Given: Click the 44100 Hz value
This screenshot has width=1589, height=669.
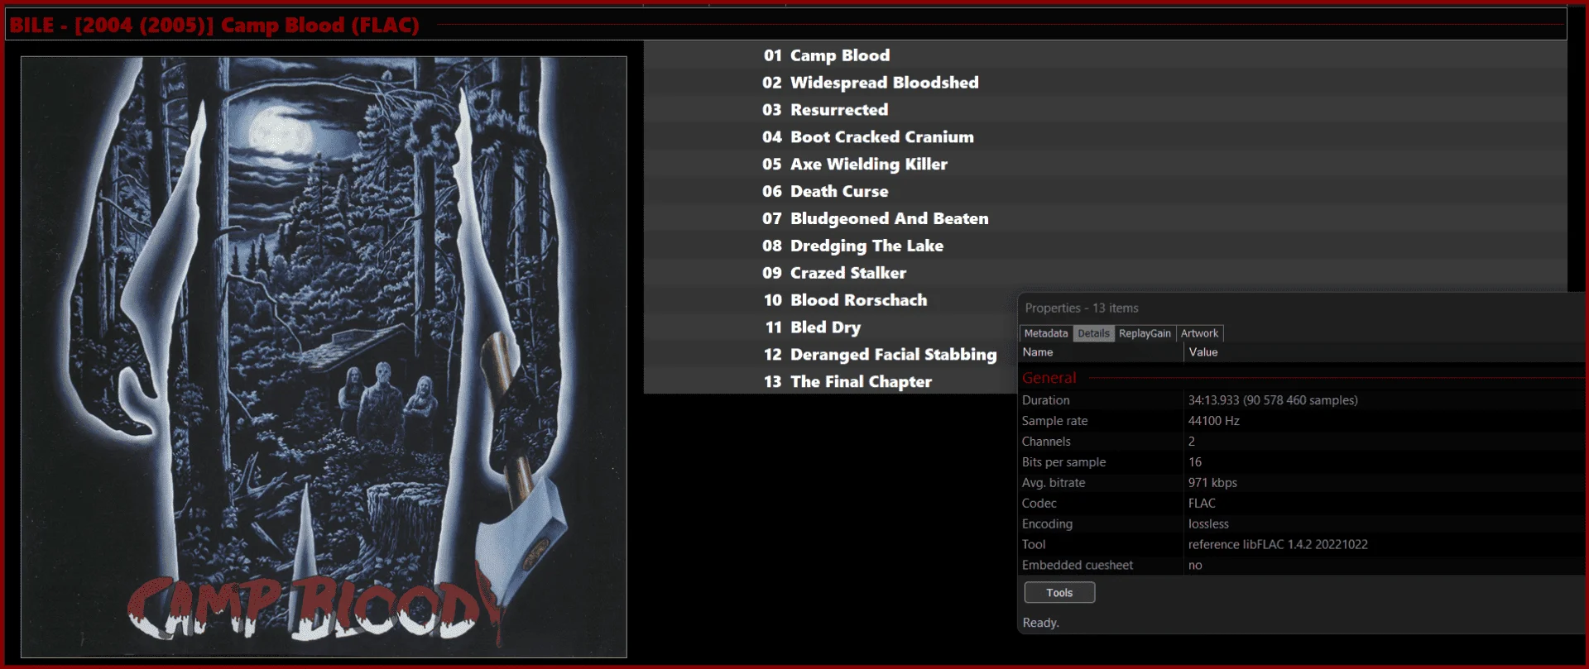Looking at the screenshot, I should 1214,421.
